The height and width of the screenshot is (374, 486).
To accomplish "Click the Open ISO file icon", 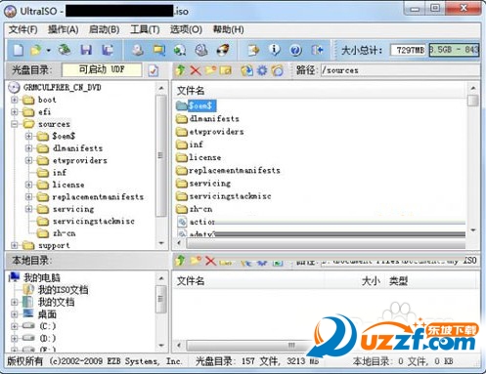I will pos(36,50).
